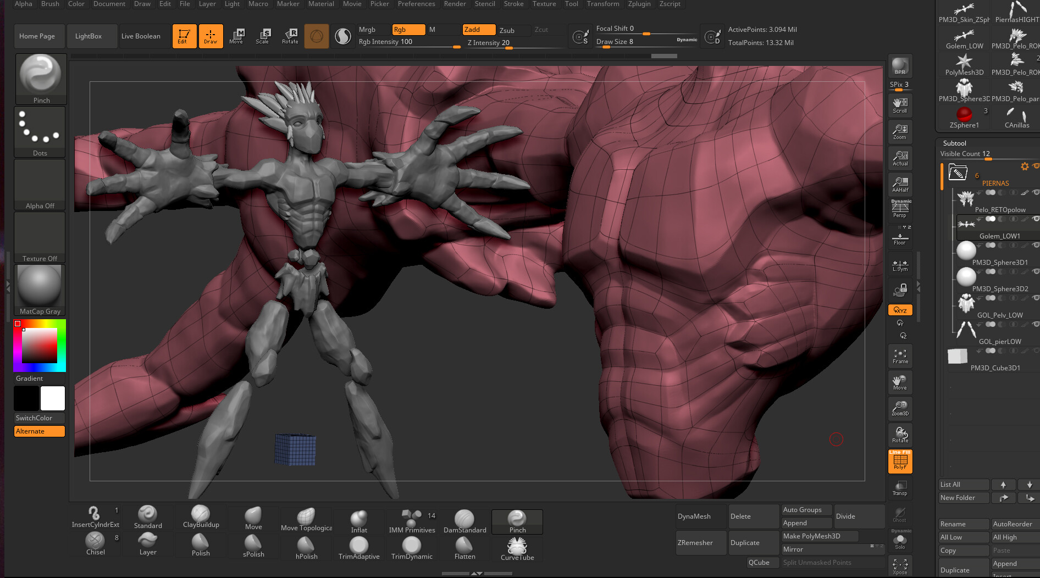The height and width of the screenshot is (578, 1040).
Task: Select the CurveTube brush
Action: click(517, 547)
